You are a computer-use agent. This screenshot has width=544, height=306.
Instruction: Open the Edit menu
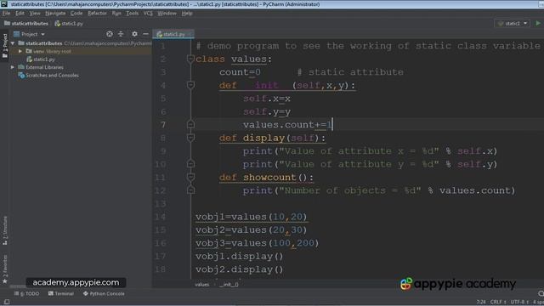pos(20,14)
